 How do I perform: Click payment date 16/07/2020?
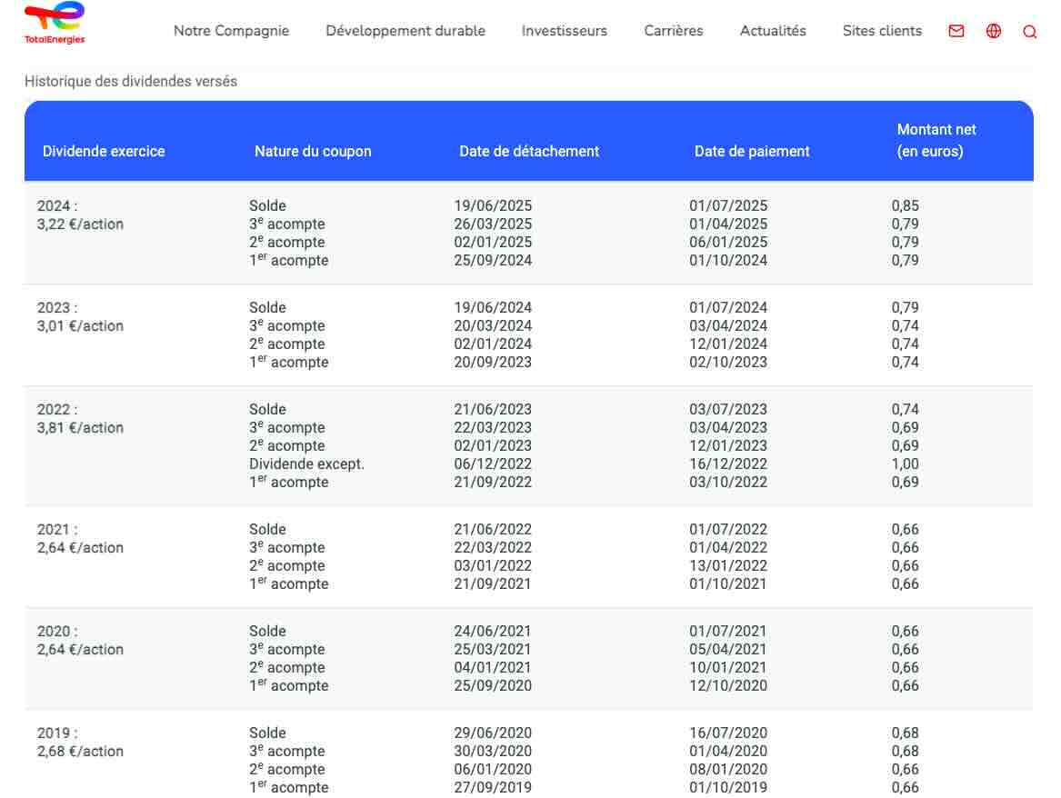point(728,733)
